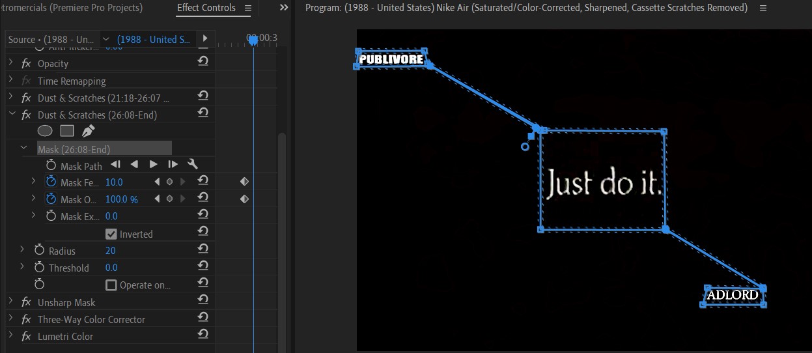812x353 pixels.
Task: Reset Dust & Scratches (26:08-End) effect
Action: 203,113
